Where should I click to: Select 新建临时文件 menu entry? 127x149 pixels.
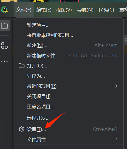[x=69, y=56]
